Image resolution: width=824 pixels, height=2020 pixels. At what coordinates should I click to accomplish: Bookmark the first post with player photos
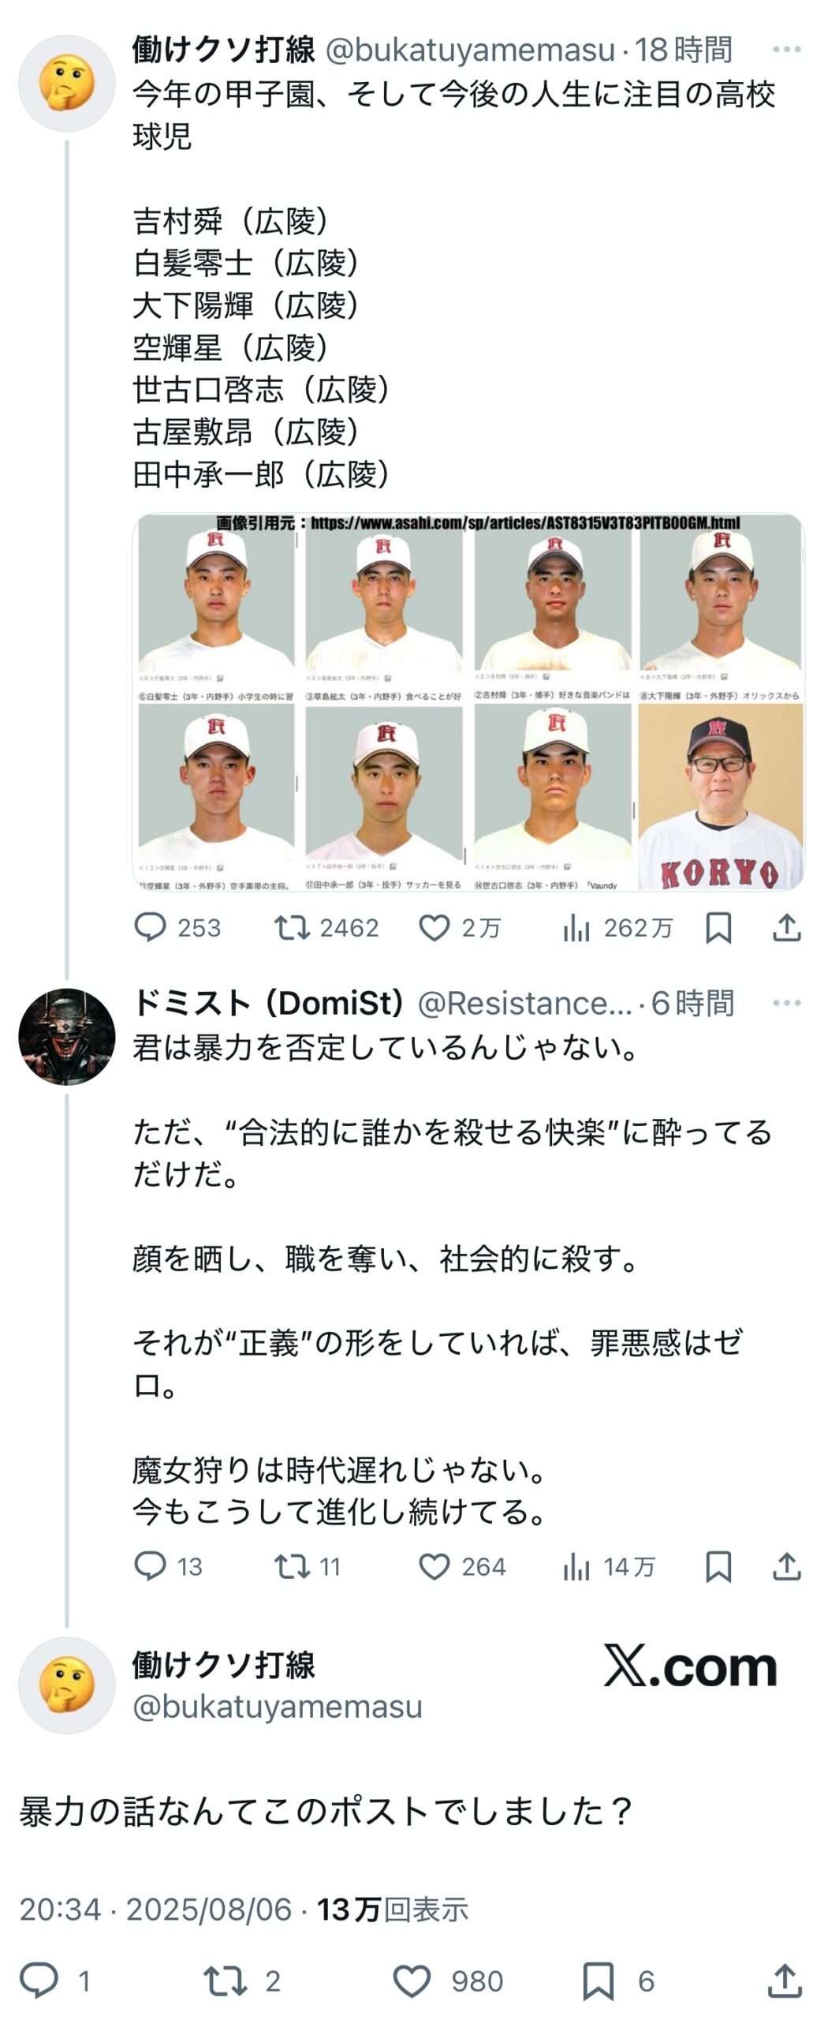pyautogui.click(x=718, y=927)
